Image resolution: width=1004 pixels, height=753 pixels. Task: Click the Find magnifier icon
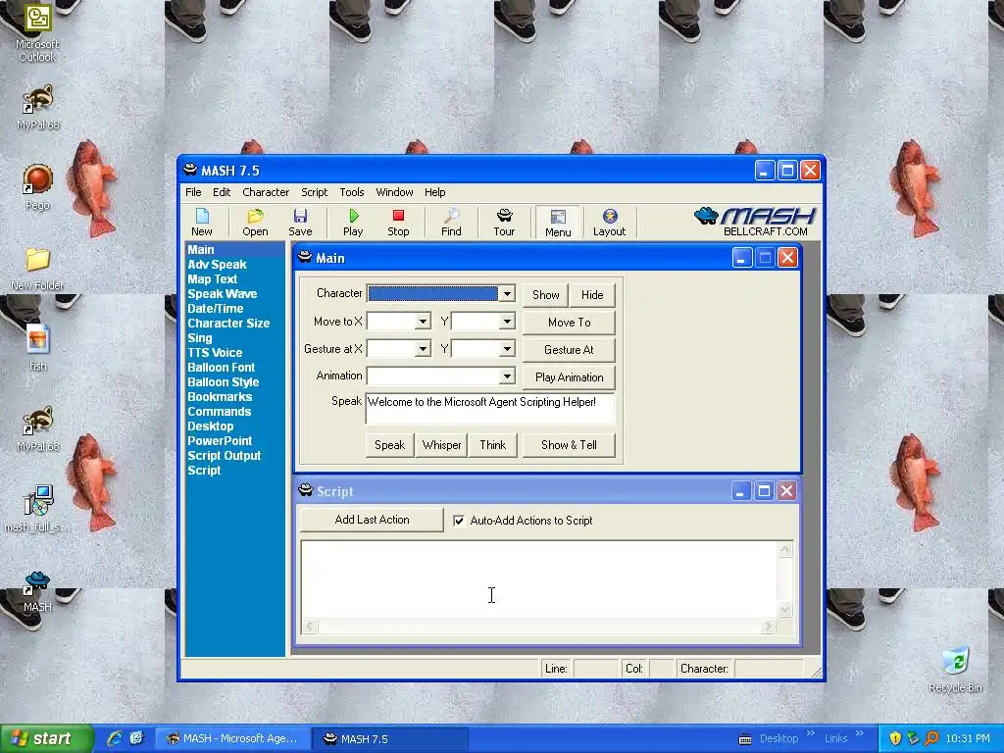click(451, 223)
